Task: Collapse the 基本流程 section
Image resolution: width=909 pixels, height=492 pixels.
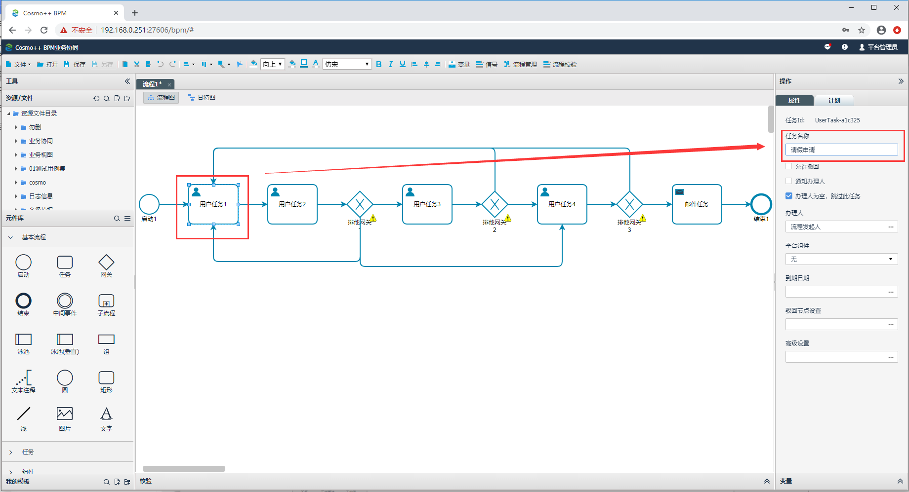Action: coord(10,237)
